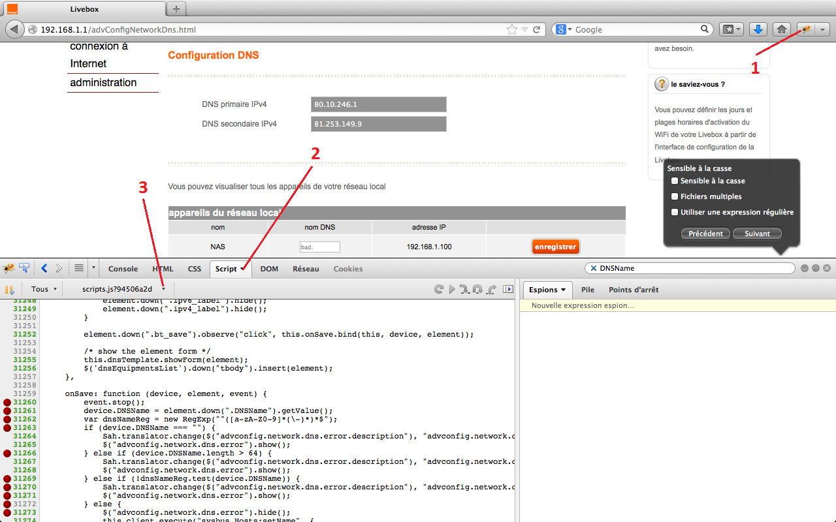Click the 'Suivant' search button
Viewport: 836px width, 522px height.
click(x=757, y=234)
